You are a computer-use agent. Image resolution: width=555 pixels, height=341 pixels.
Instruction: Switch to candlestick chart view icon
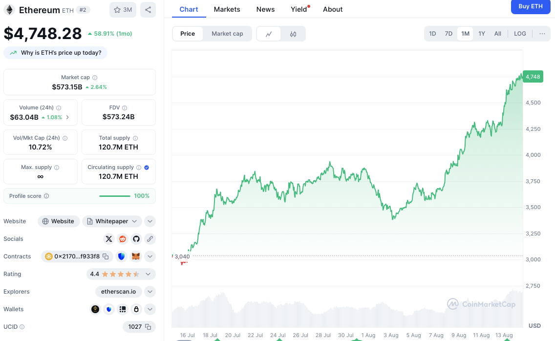click(x=293, y=34)
